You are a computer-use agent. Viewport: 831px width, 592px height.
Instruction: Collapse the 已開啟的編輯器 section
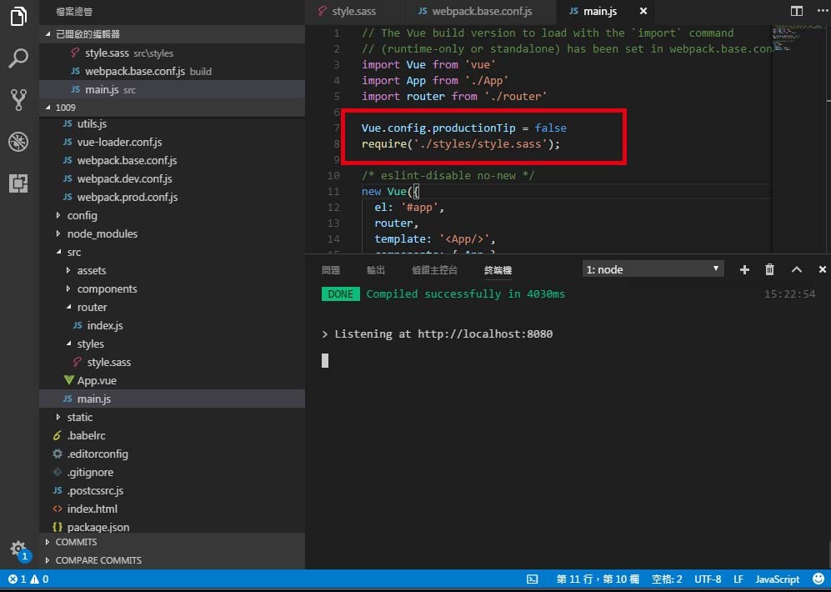173,34
